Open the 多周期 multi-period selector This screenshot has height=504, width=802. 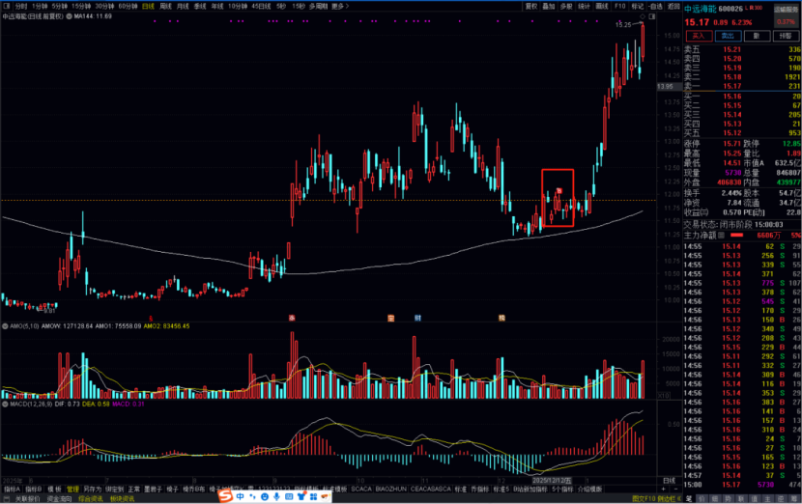pos(317,6)
